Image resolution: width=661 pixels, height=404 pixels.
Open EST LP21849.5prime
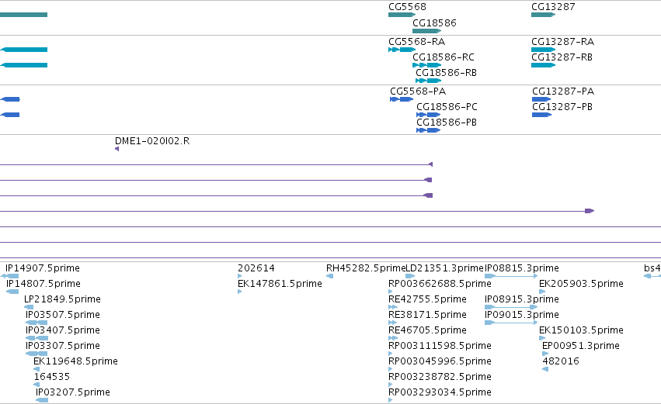point(29,307)
